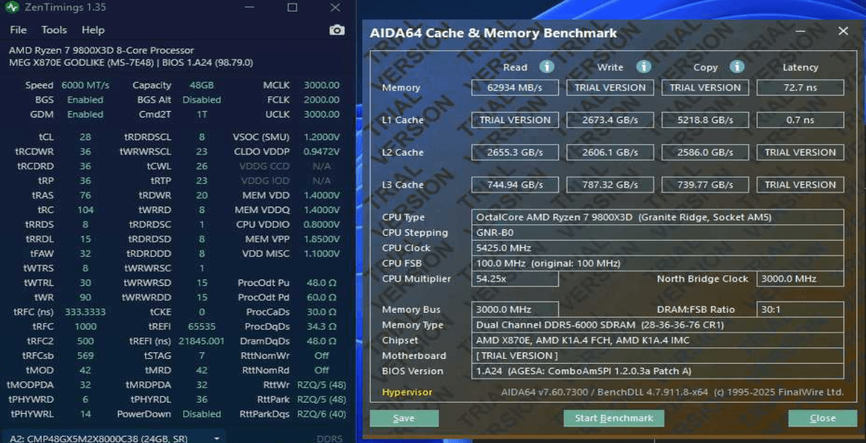Viewport: 866px width, 443px height.
Task: Click the UCLK value 3000.00
Action: 322,114
